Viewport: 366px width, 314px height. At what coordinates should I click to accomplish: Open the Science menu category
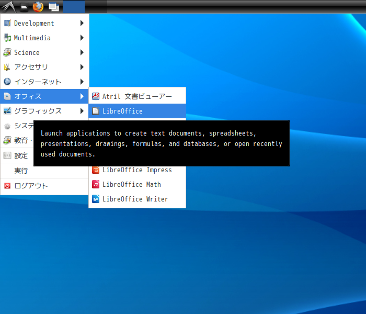(44, 52)
